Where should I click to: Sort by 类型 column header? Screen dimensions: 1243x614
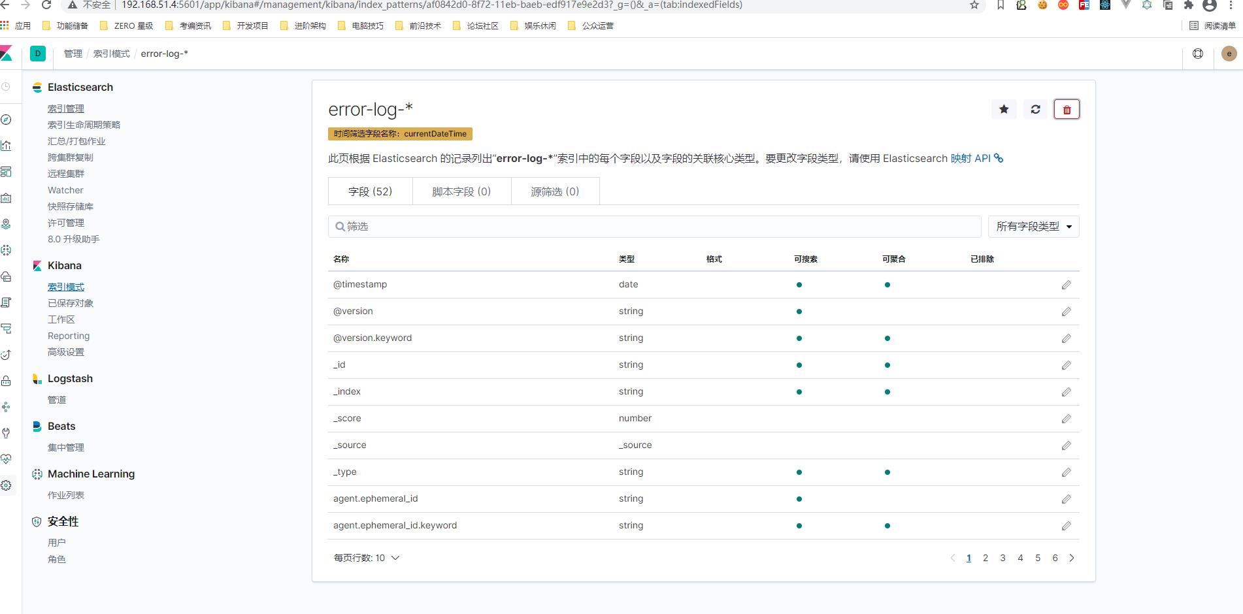pos(627,259)
